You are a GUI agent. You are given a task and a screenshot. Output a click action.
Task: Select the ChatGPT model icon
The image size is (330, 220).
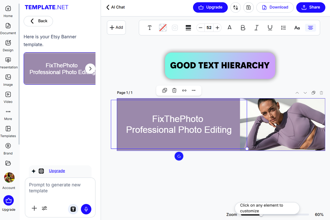click(x=41, y=171)
